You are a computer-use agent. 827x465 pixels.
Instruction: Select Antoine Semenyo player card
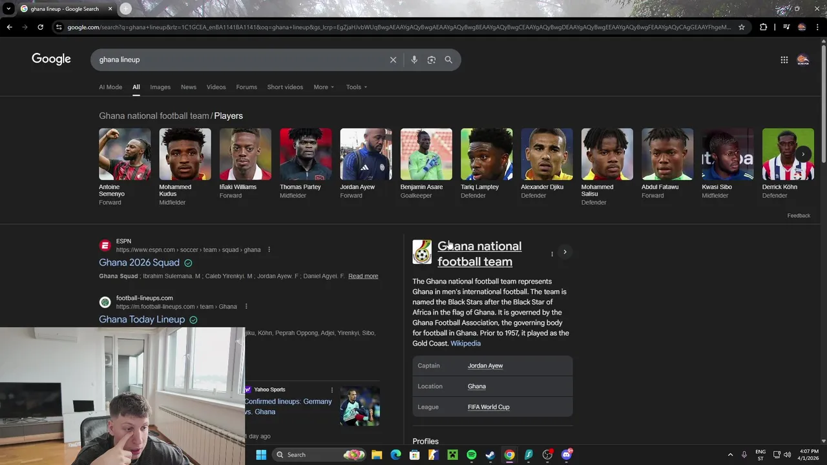coord(125,167)
